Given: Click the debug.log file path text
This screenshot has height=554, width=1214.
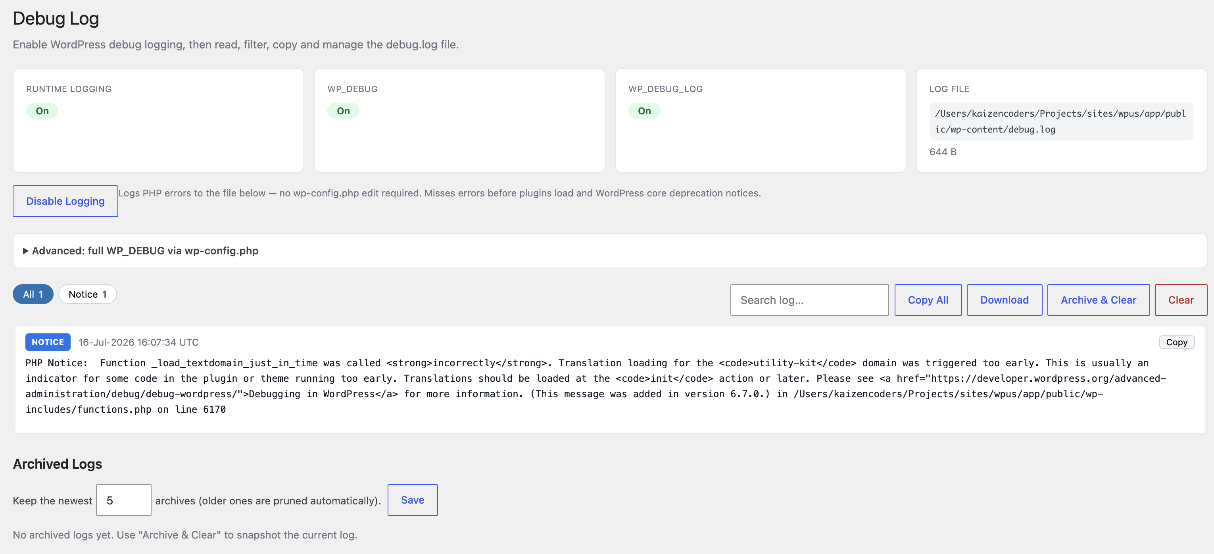Looking at the screenshot, I should click(1061, 121).
